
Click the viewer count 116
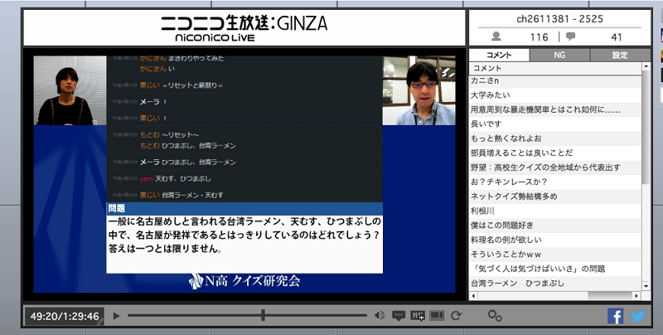pyautogui.click(x=540, y=37)
